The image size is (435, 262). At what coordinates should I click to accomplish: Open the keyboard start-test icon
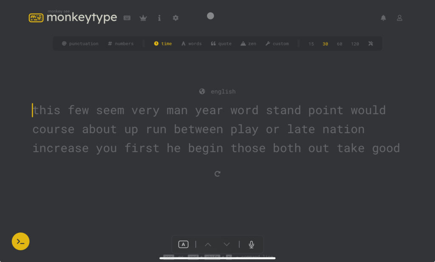click(x=127, y=18)
